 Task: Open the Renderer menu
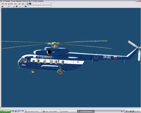click(x=10, y=4)
